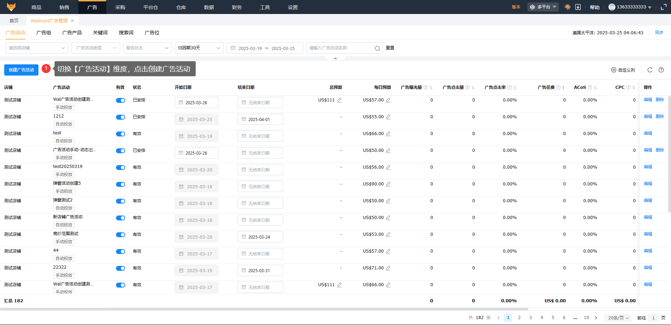Close the Walmart广告管理 tab
The width and height of the screenshot is (671, 325).
[72, 21]
